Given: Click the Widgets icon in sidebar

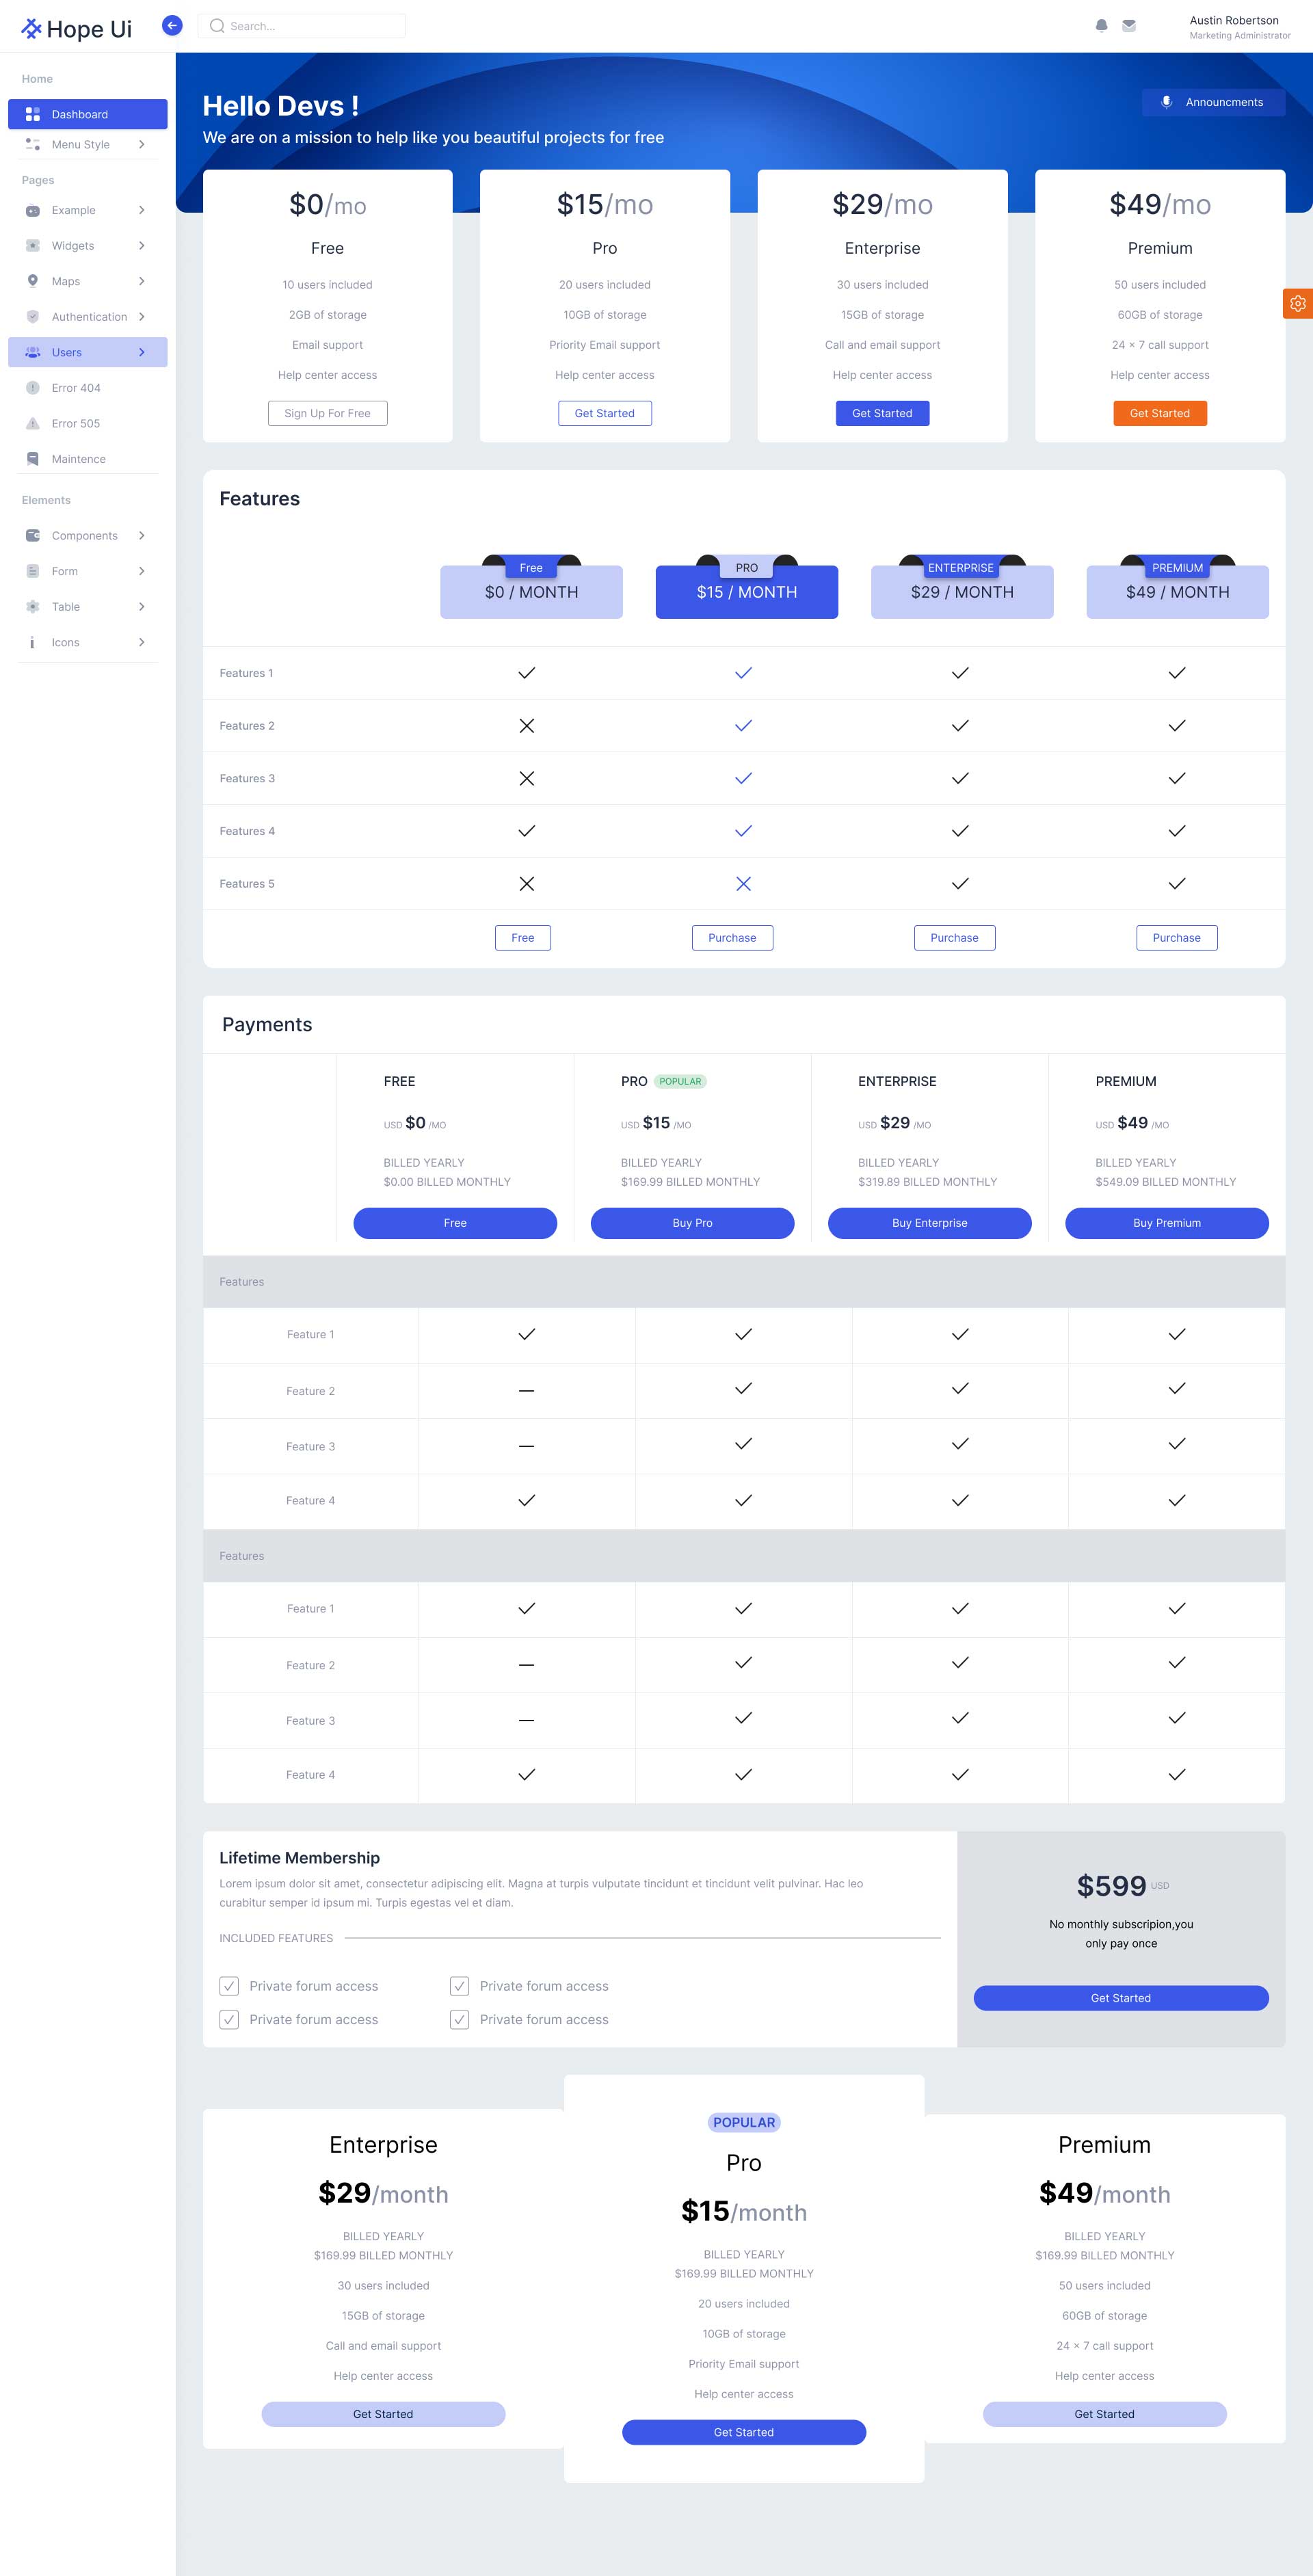Looking at the screenshot, I should (x=33, y=246).
